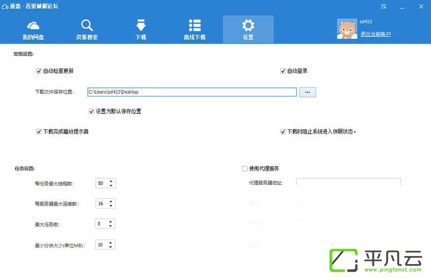This screenshot has height=278, width=431.
Task: Click the 任务设置 section label
Action: coord(25,169)
